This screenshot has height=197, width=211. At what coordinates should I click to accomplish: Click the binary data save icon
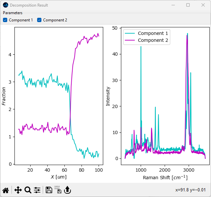[x=58, y=190]
